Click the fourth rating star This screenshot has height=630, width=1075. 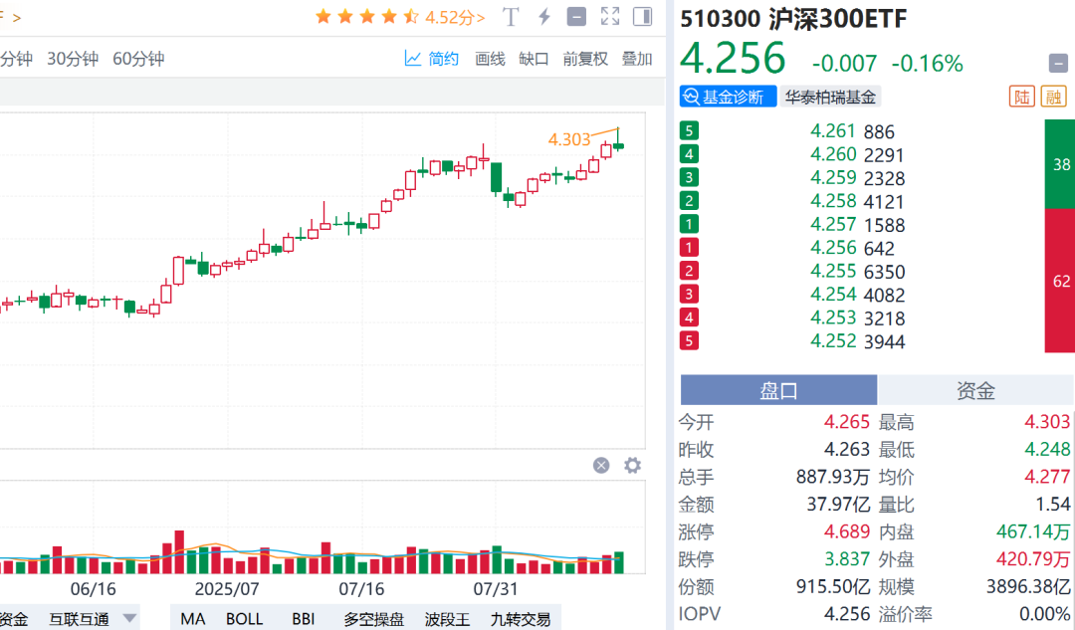(389, 17)
